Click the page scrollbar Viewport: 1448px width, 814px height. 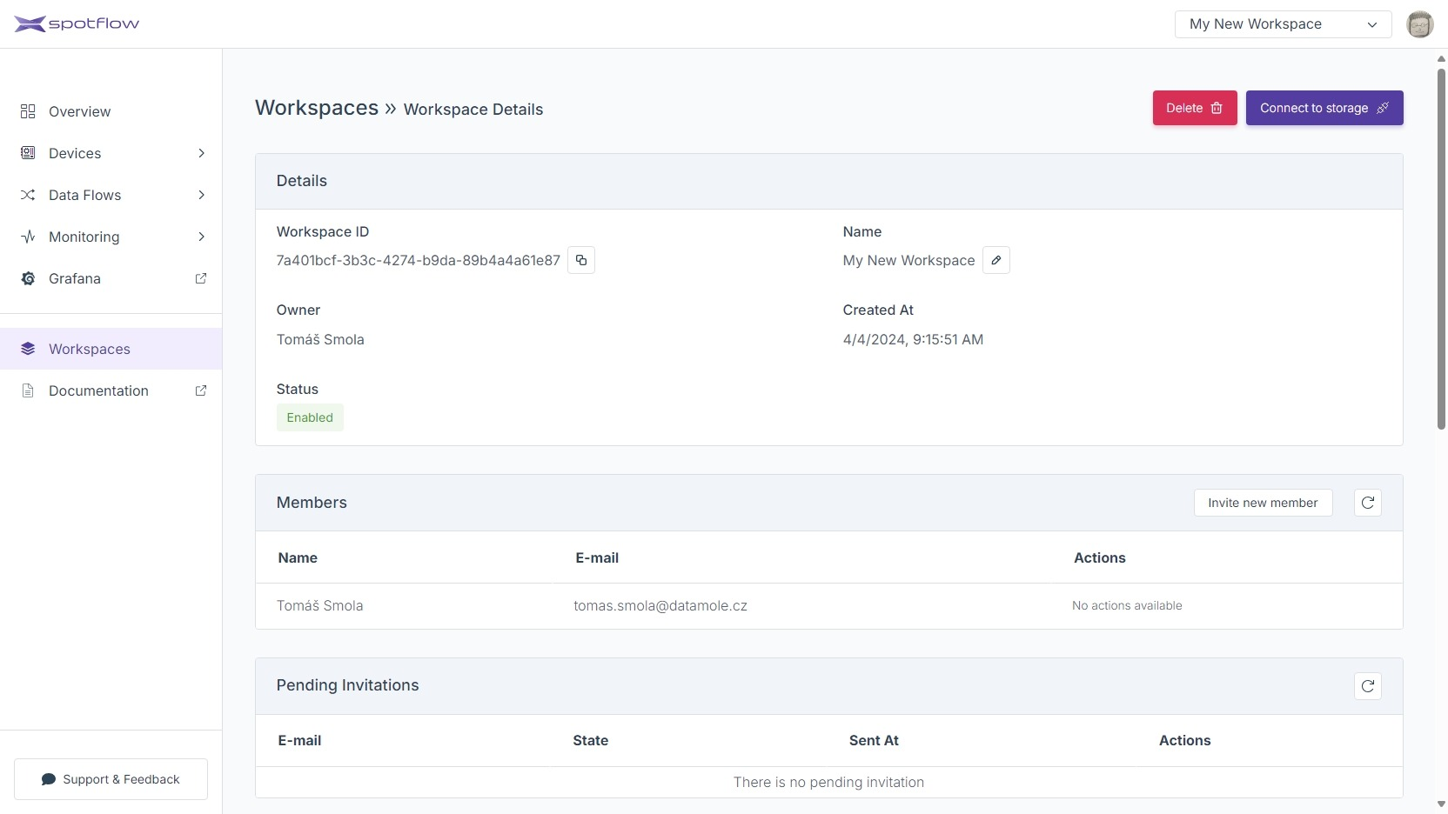[1441, 248]
